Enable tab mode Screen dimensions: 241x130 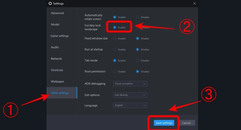click(x=115, y=60)
